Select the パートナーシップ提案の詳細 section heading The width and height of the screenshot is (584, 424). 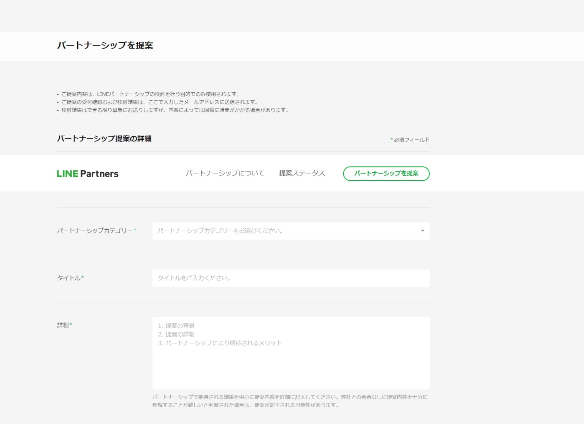(104, 139)
